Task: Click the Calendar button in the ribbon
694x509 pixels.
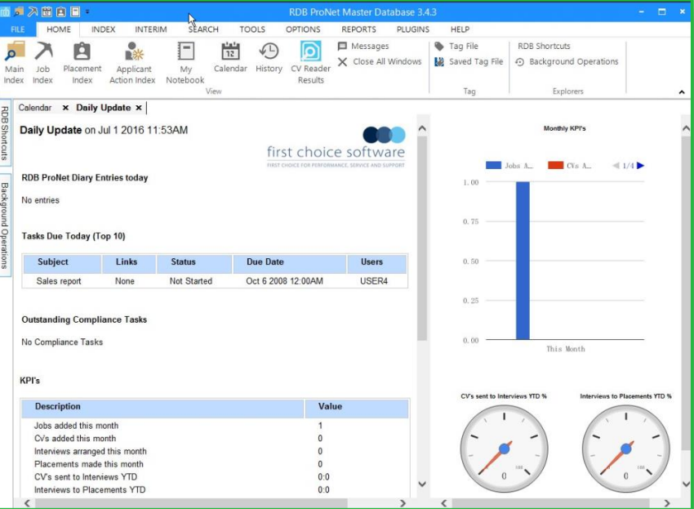Action: tap(230, 57)
